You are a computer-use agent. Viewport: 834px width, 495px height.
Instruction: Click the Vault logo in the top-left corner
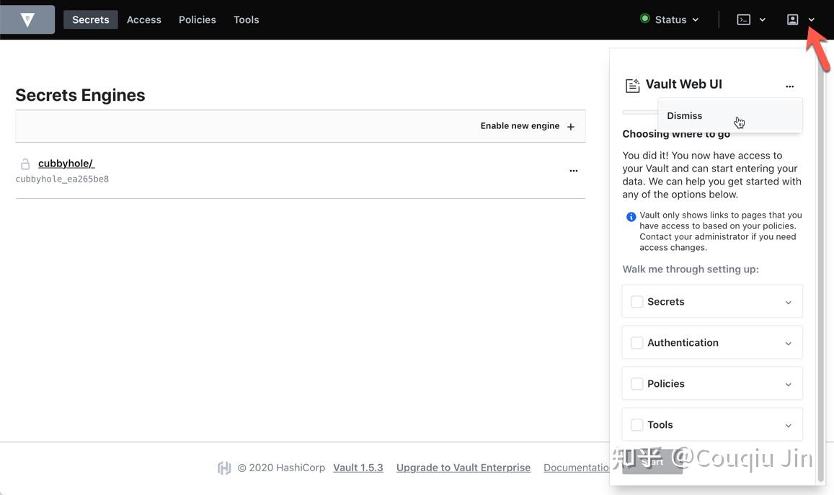click(x=27, y=19)
